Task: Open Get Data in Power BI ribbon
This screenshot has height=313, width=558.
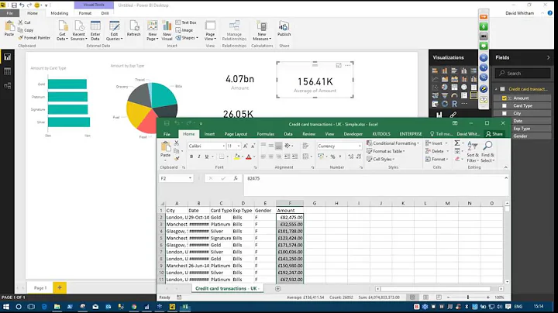Action: tap(62, 30)
